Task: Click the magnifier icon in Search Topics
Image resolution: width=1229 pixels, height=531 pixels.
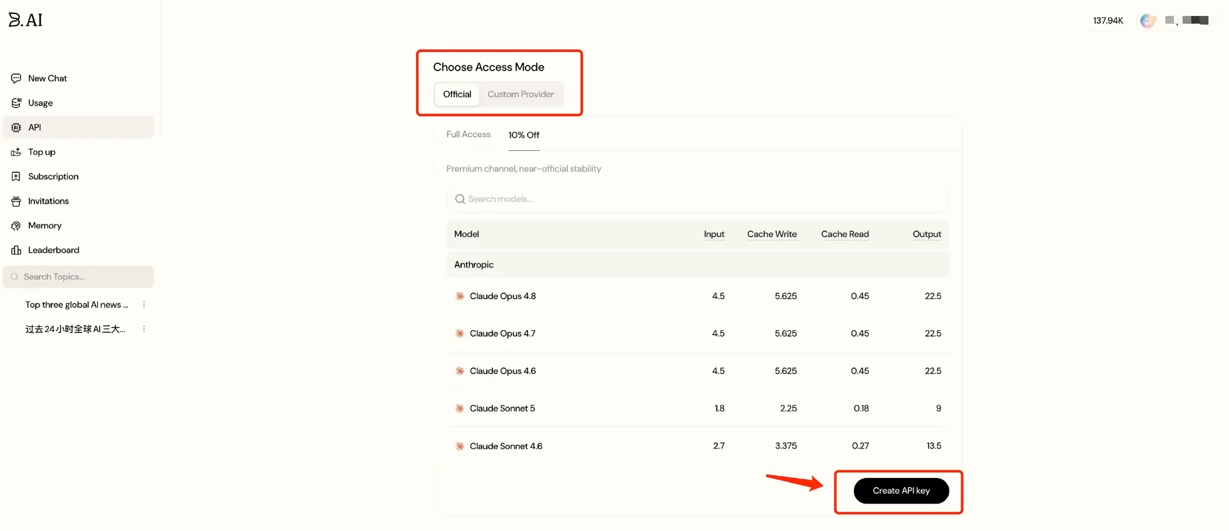Action: [15, 277]
